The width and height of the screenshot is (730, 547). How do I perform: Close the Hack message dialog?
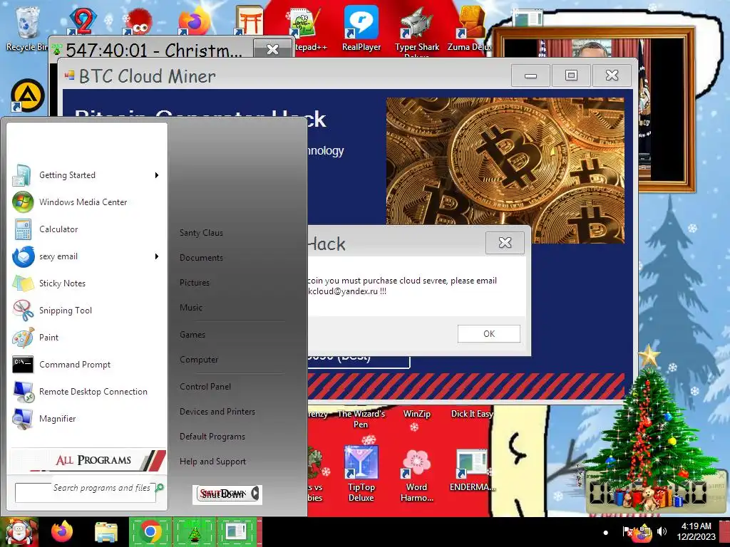[505, 242]
